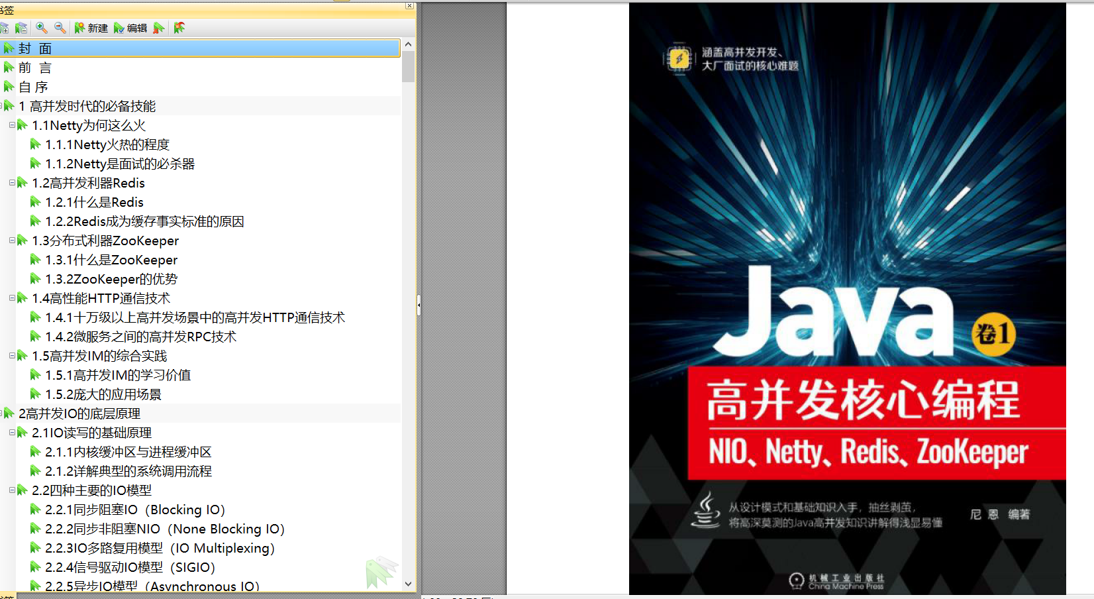The image size is (1094, 599).
Task: Select 2.2.2同步非阻塞NIO (None Blocking IO)
Action: tap(165, 529)
